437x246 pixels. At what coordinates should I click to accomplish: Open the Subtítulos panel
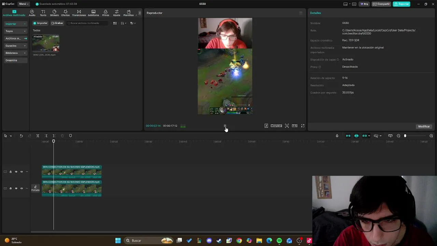[94, 13]
